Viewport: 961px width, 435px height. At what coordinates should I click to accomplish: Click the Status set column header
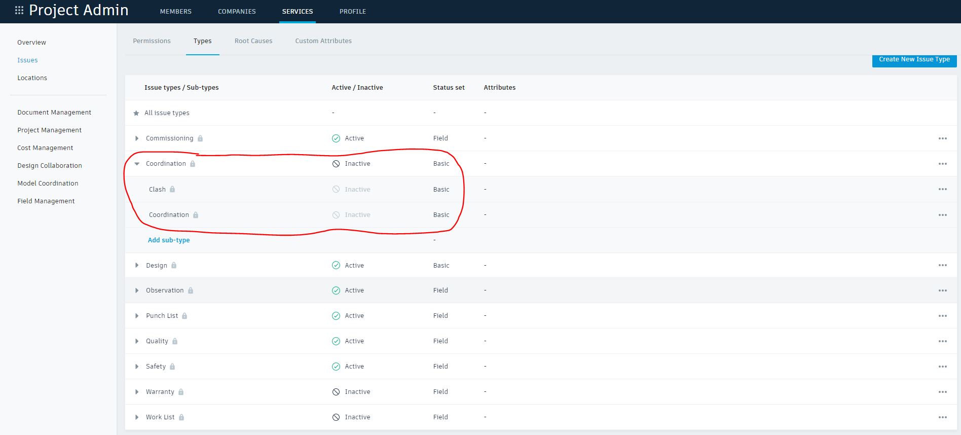click(449, 88)
